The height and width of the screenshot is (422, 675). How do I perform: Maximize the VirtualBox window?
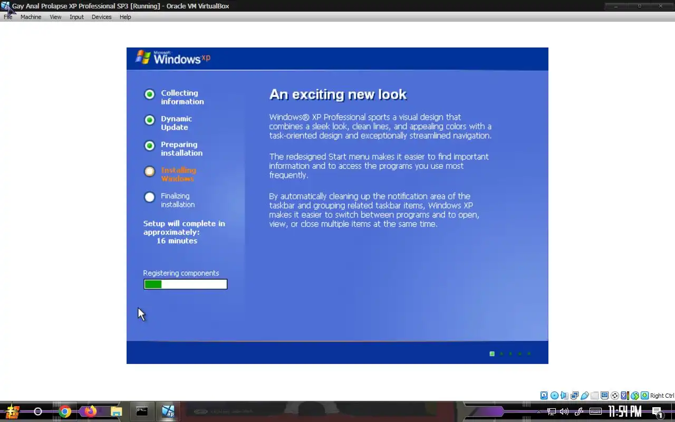[x=639, y=6]
